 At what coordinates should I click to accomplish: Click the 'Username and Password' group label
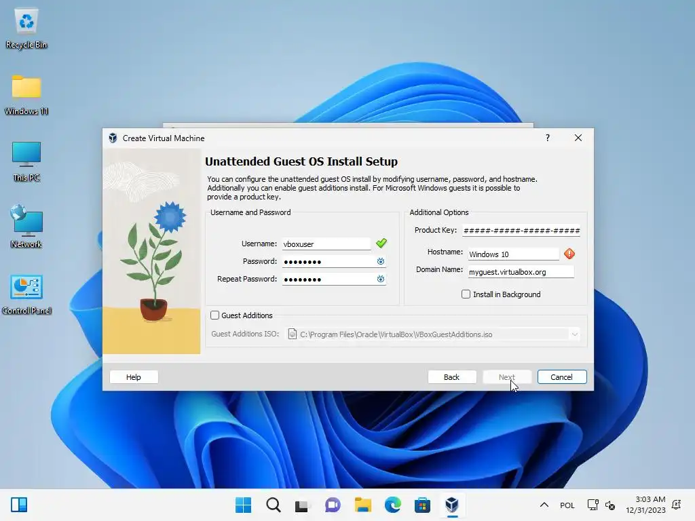tap(250, 212)
